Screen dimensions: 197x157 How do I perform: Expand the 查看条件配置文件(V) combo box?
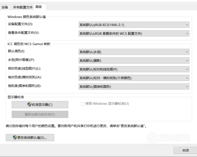point(134,33)
